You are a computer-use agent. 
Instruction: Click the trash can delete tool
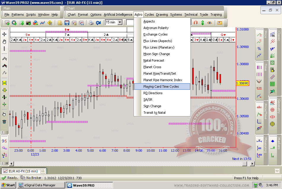point(4,121)
